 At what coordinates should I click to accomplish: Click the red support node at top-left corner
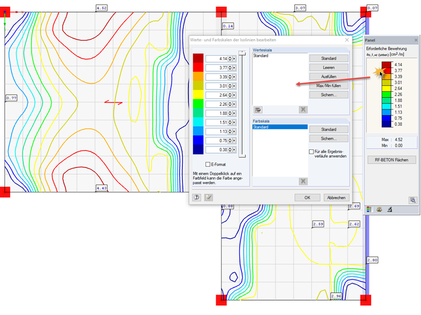click(5, 12)
